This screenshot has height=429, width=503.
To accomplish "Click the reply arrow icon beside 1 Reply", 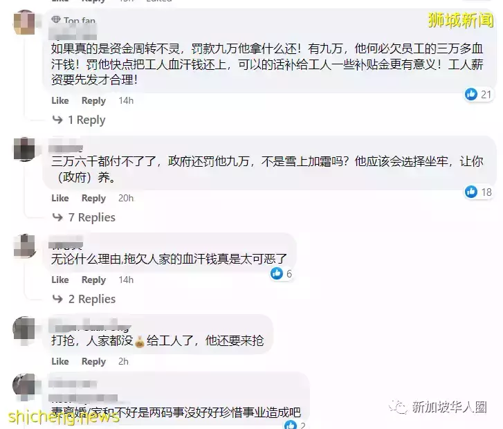I will click(x=57, y=120).
